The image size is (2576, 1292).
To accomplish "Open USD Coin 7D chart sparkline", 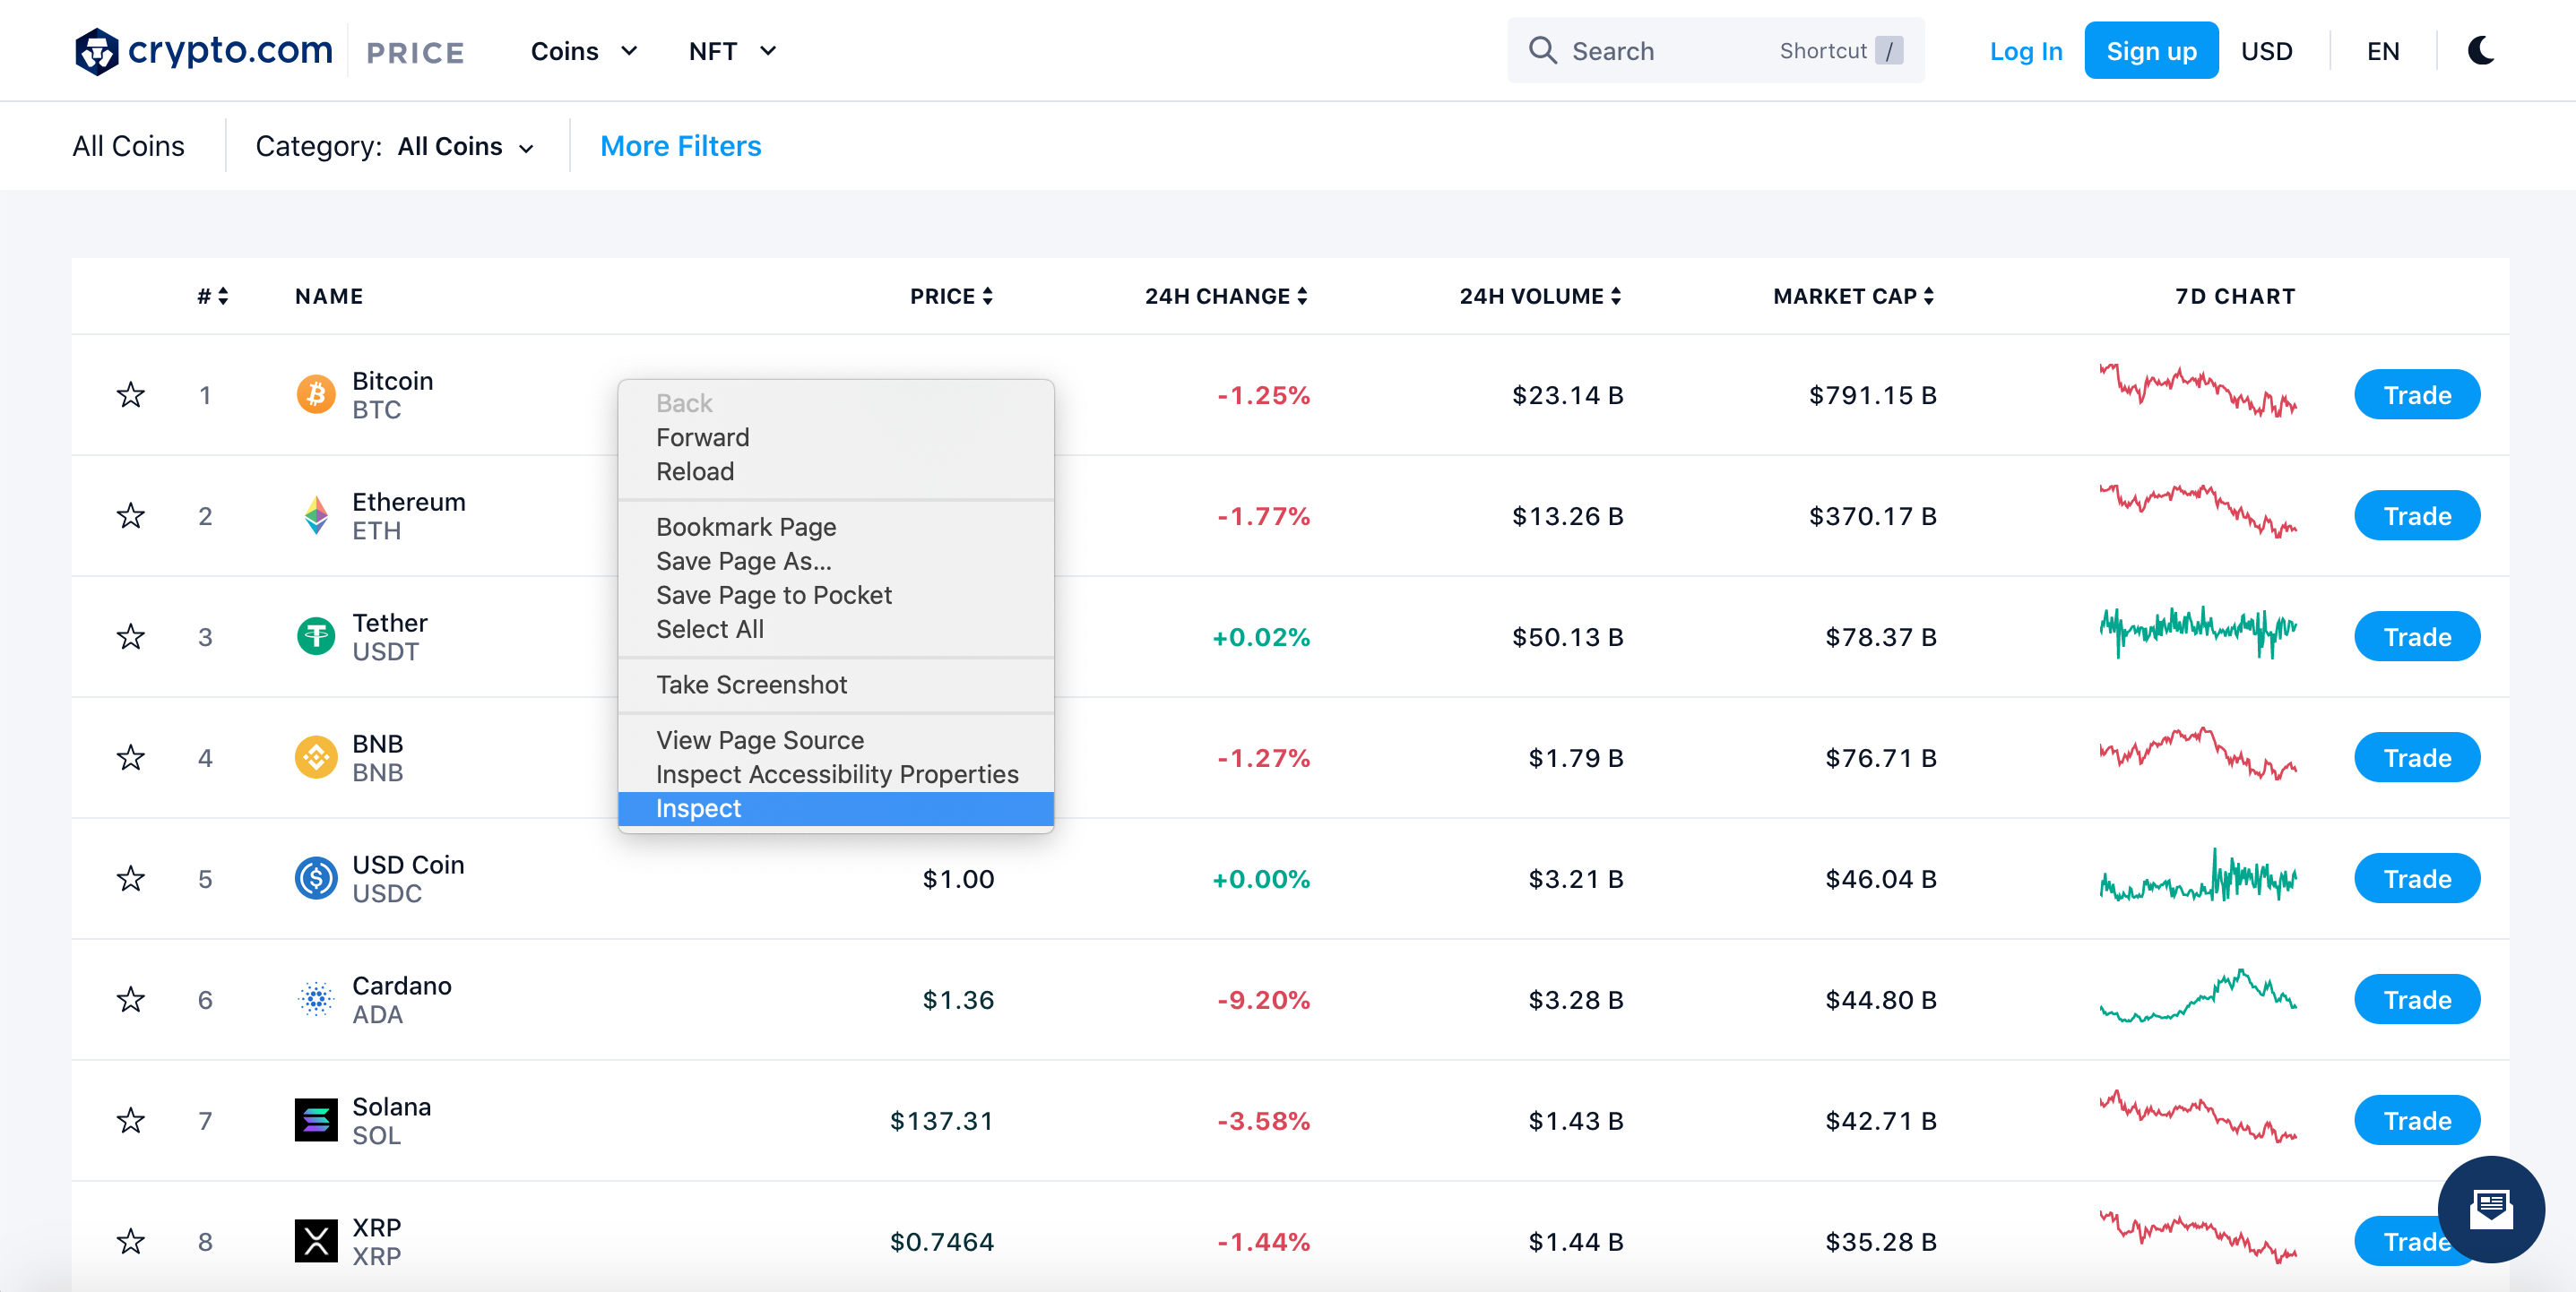I will click(2197, 875).
